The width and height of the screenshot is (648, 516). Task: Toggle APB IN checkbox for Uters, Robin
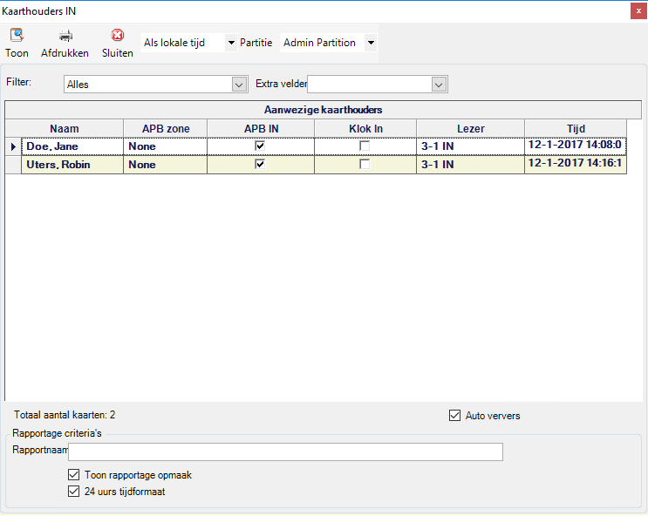[x=260, y=164]
